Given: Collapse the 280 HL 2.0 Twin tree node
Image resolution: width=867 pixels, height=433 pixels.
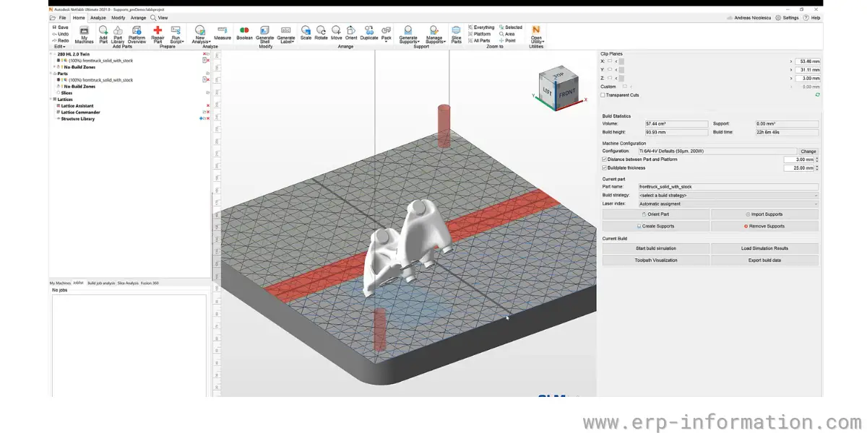Looking at the screenshot, I should click(x=51, y=54).
